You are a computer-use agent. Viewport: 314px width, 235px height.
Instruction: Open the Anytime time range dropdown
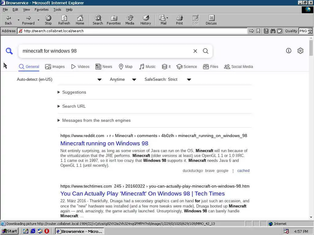(x=123, y=80)
